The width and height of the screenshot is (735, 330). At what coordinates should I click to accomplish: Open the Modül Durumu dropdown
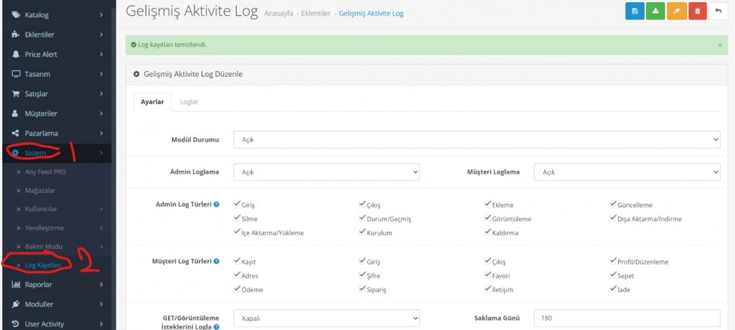tap(477, 139)
